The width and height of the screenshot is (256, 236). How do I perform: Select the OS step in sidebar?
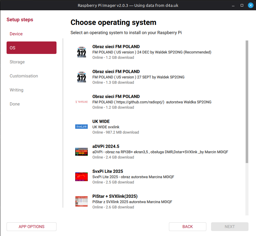pyautogui.click(x=31, y=48)
